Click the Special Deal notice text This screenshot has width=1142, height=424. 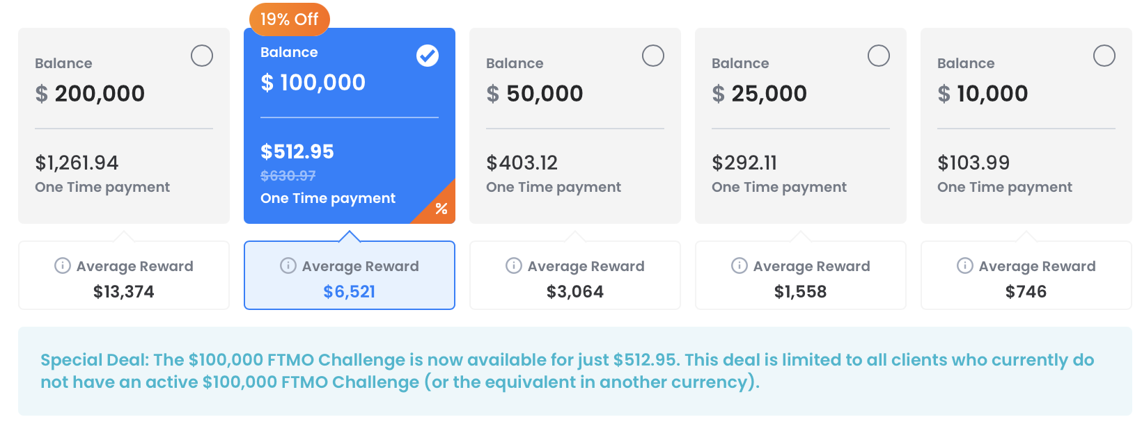tap(568, 370)
